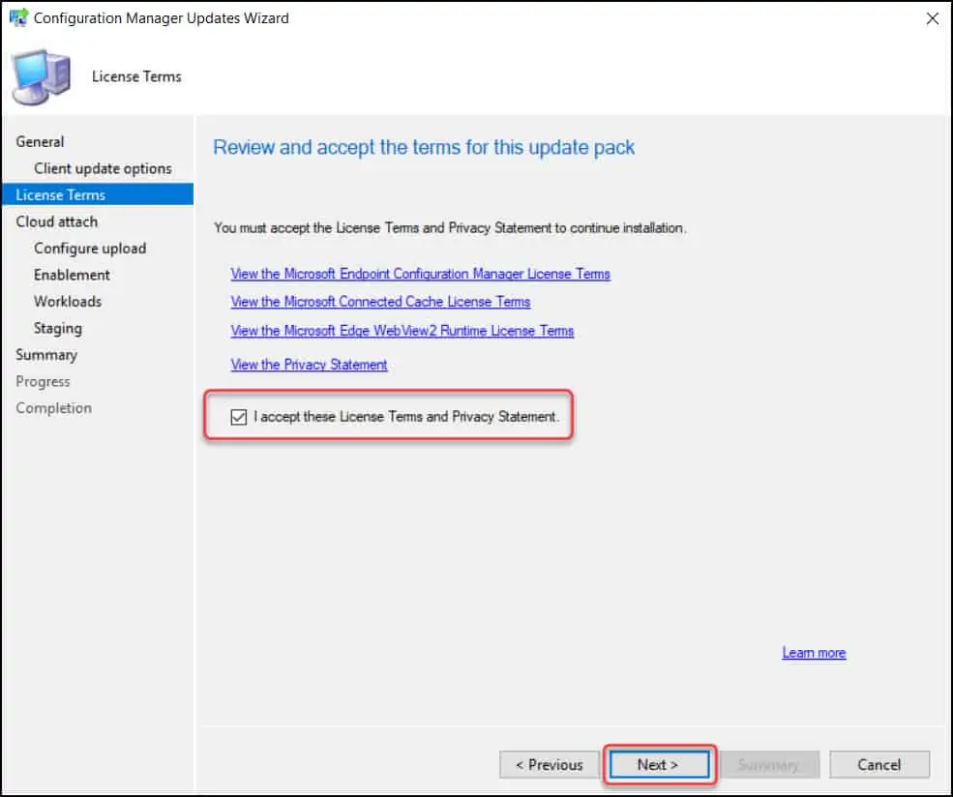
Task: Jump to the Summary step in sidebar
Action: click(x=46, y=355)
